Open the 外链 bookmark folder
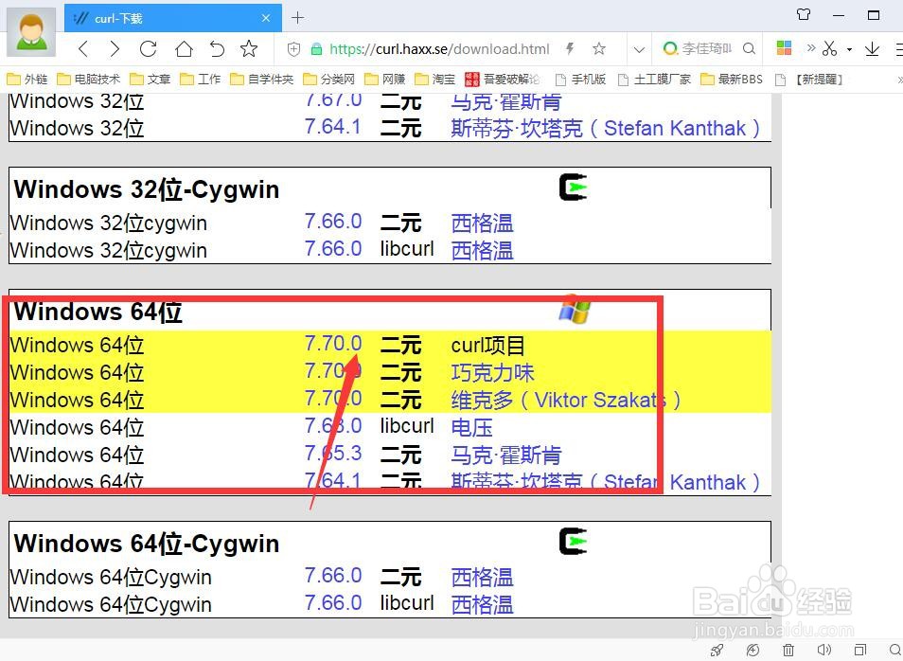Screen dimensions: 903x661 coord(27,79)
